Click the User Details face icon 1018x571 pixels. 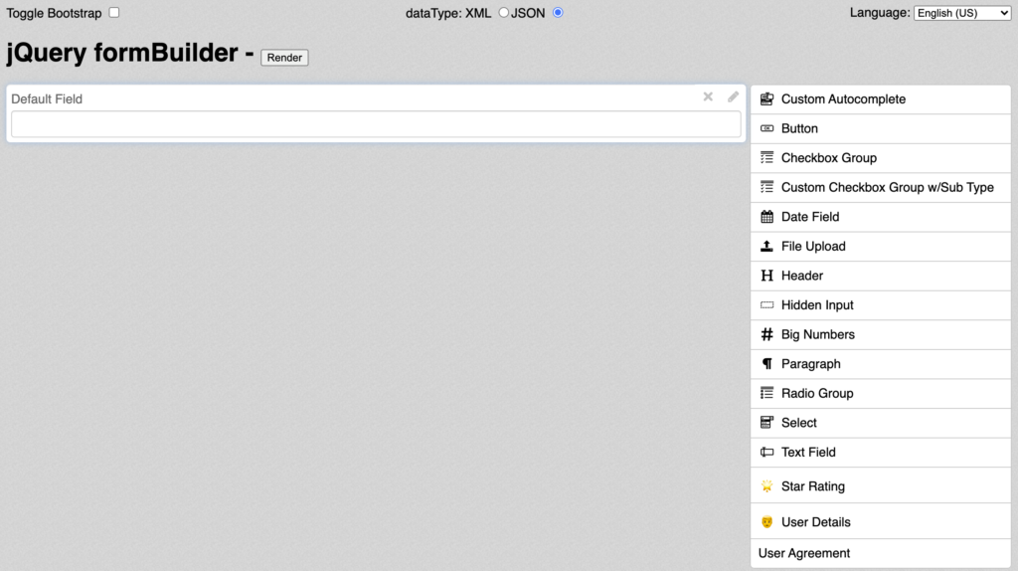[x=766, y=521]
